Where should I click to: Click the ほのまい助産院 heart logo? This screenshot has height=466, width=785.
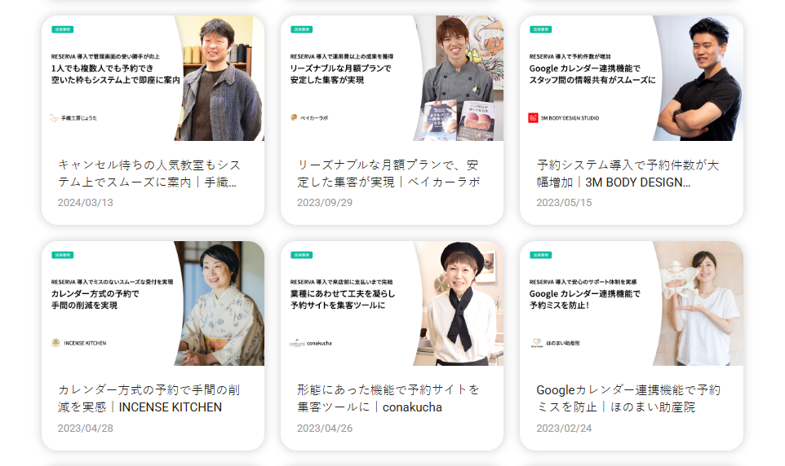(x=537, y=343)
